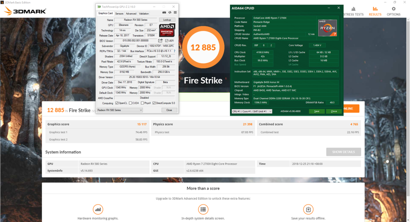This screenshot has height=222, width=410.
Task: Open the Radeon RX 580 Series GPU dropdown
Action: tap(119, 110)
